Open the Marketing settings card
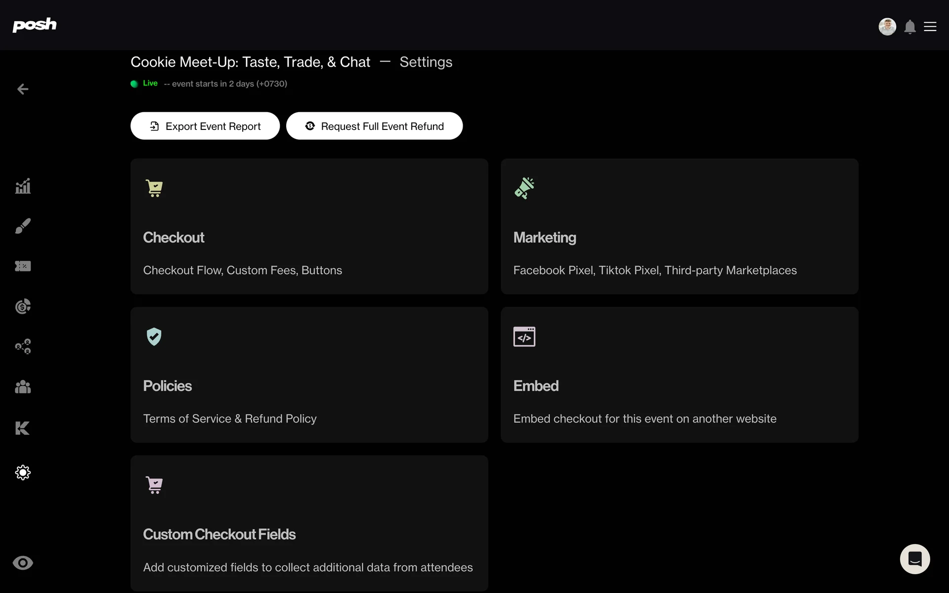Viewport: 949px width, 593px height. pos(679,226)
